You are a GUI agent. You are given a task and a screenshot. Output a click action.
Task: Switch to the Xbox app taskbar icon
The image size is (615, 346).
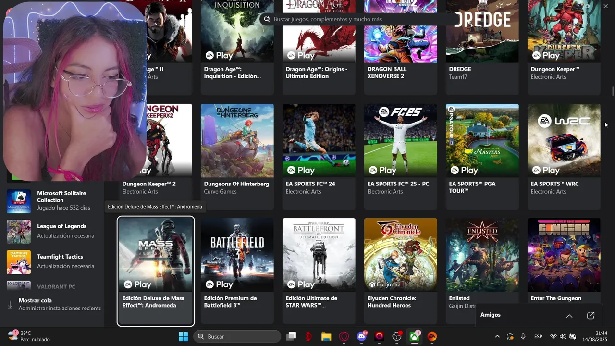(415, 336)
